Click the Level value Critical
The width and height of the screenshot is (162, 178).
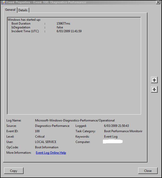tap(40, 137)
